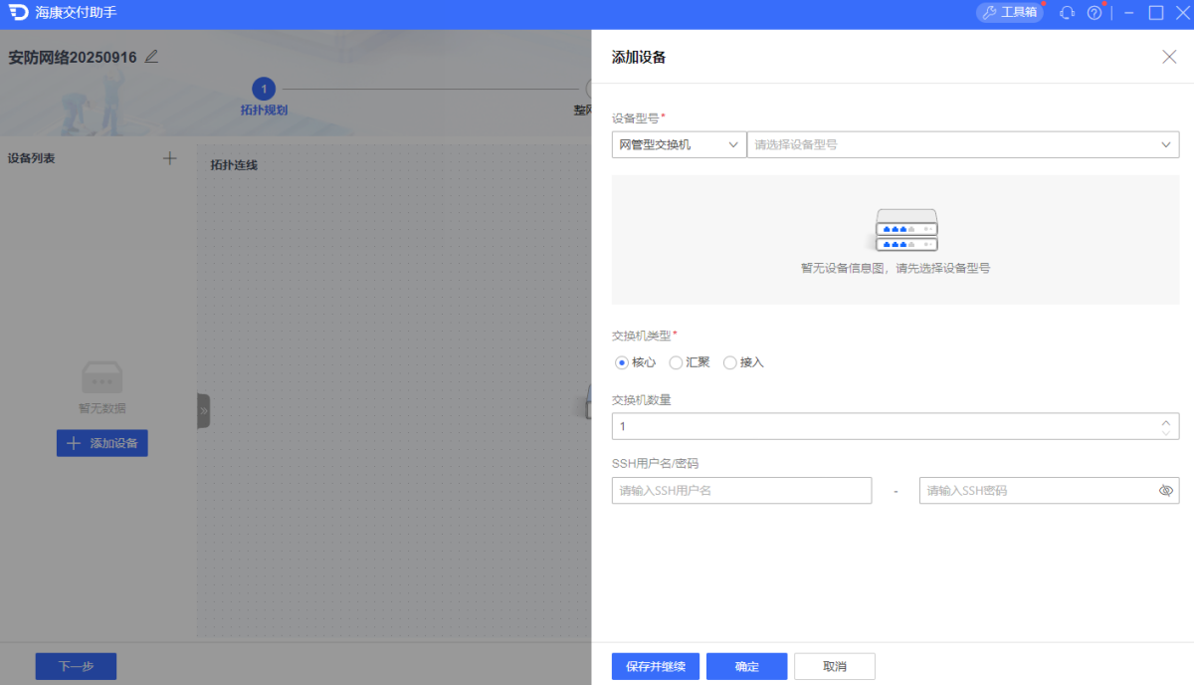1194x685 pixels.
Task: Expand the collapsed panel using the chevron arrow
Action: tap(203, 410)
